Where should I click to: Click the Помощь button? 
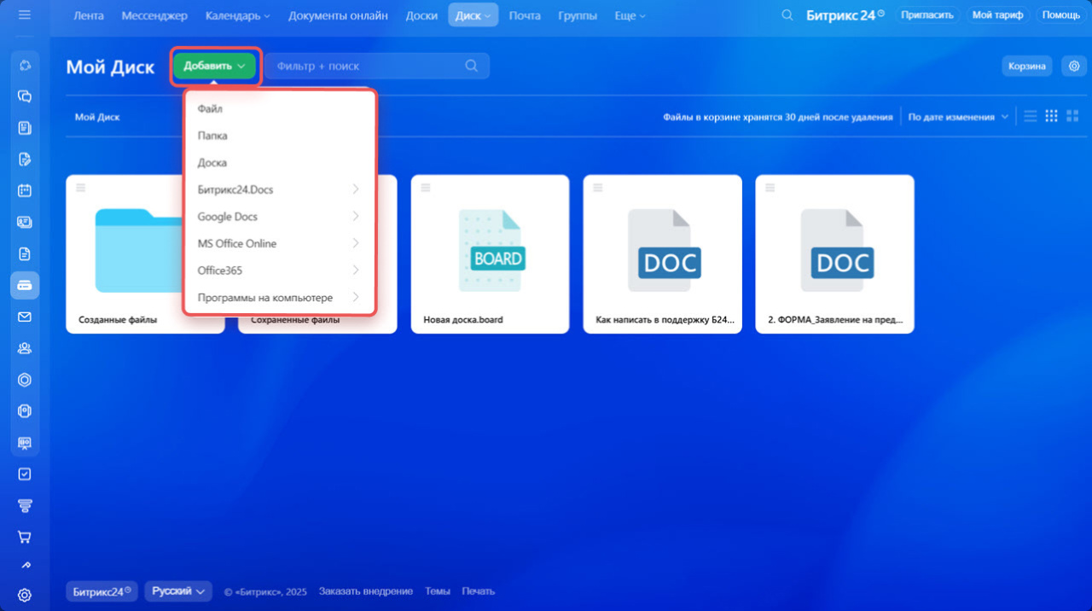coord(1060,15)
